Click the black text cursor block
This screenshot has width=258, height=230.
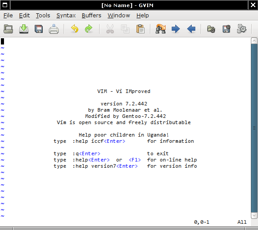pyautogui.click(x=3, y=41)
